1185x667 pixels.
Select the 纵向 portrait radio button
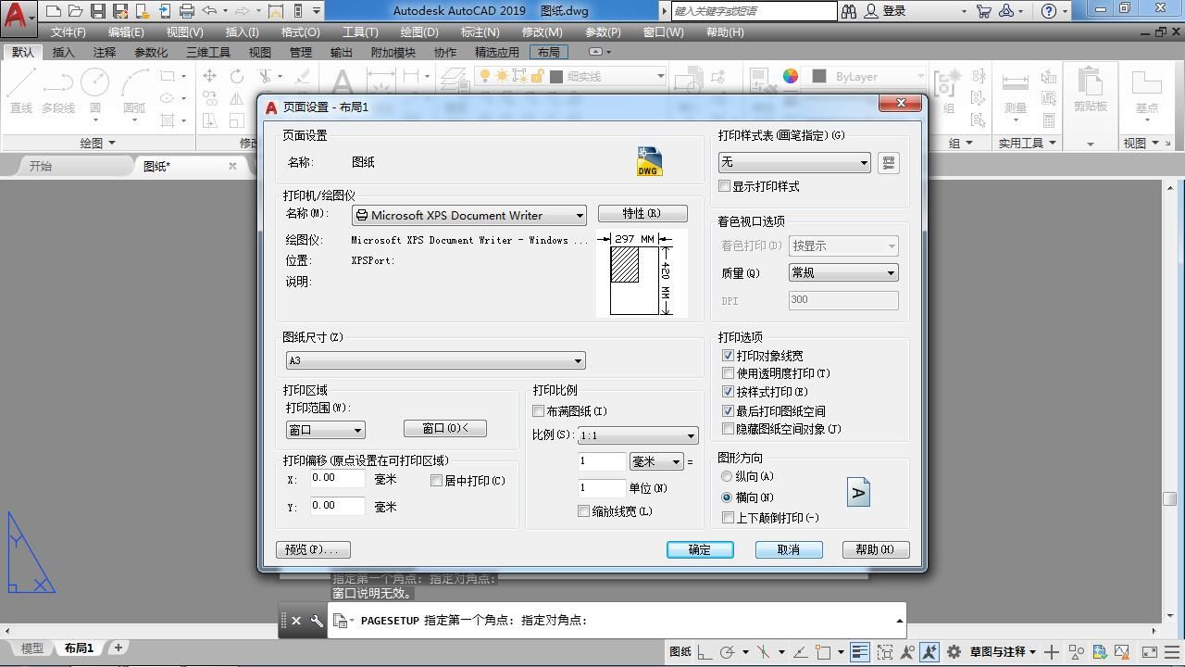pyautogui.click(x=727, y=476)
